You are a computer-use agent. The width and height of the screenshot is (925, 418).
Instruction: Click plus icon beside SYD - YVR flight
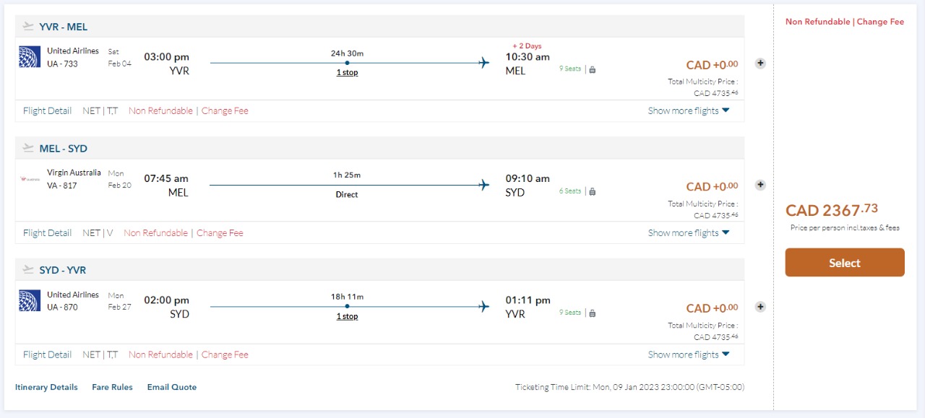coord(760,307)
